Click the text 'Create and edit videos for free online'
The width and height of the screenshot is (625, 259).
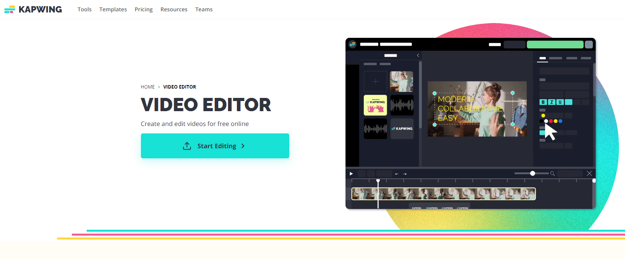[195, 124]
